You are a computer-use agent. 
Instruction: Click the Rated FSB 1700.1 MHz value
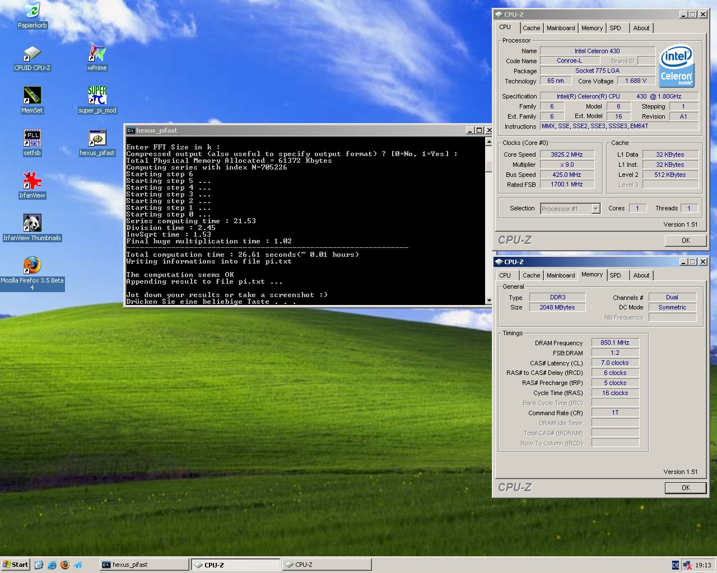567,184
